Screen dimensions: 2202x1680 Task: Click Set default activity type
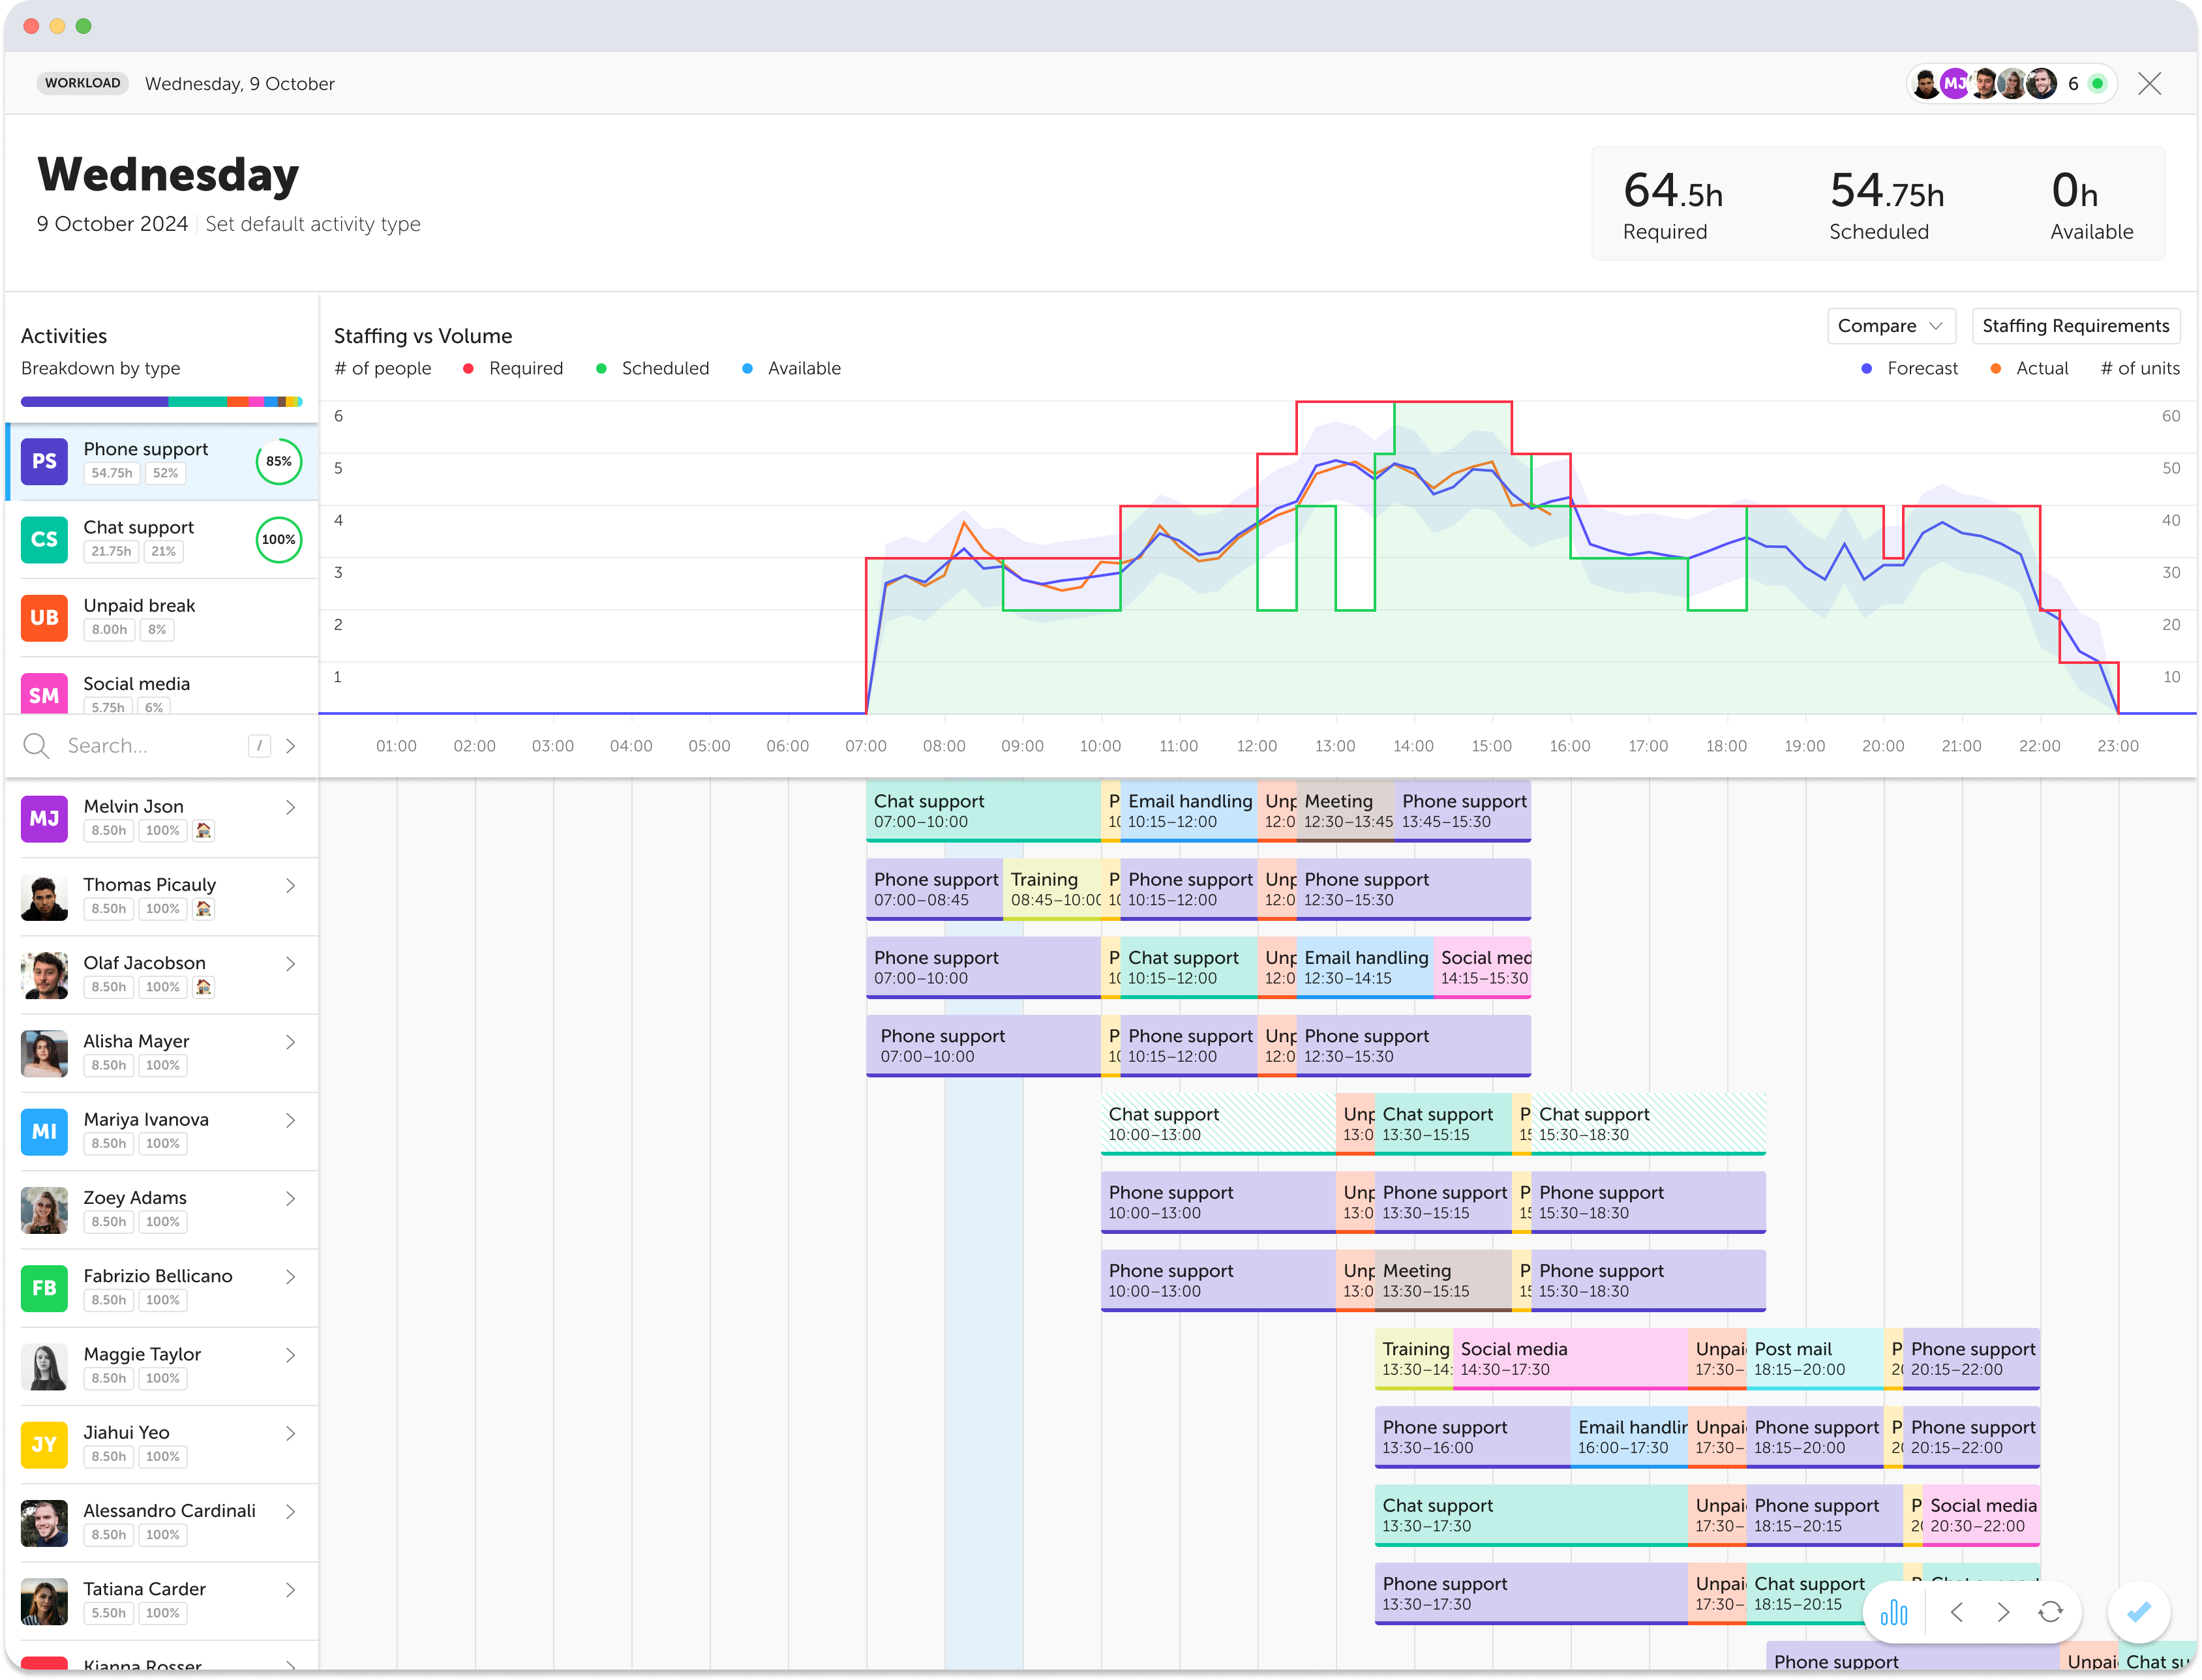pos(313,224)
